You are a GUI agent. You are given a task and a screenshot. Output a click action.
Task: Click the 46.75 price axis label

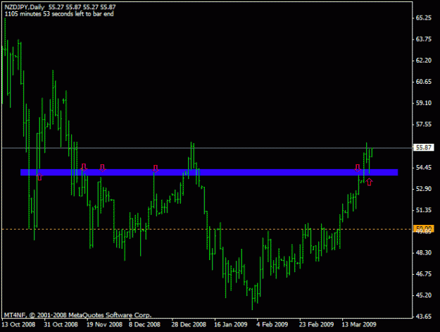(423, 274)
